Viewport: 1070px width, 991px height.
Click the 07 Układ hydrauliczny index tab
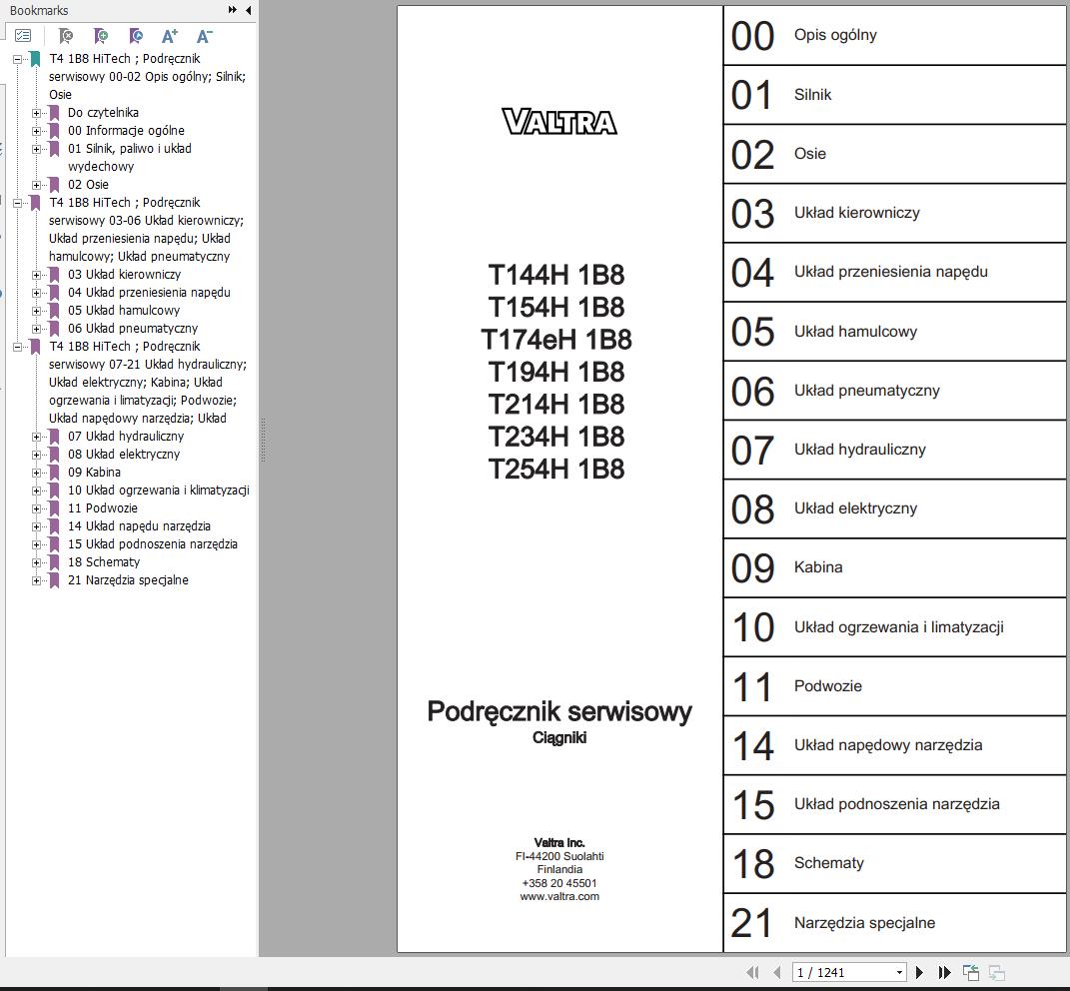894,450
